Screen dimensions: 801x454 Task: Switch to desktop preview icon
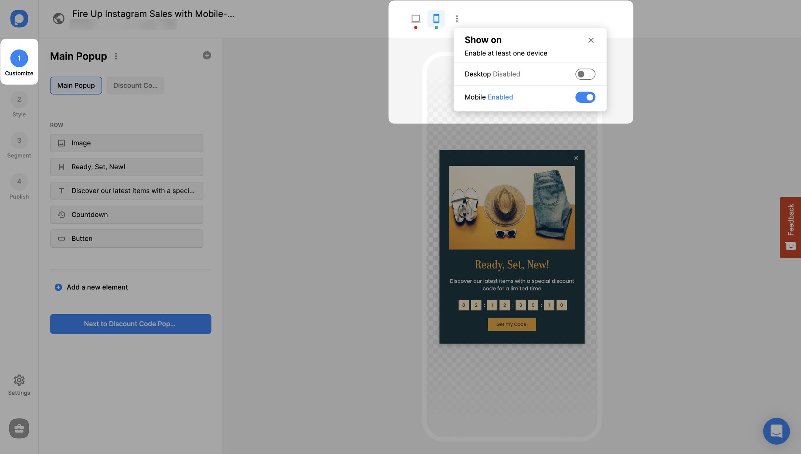(x=415, y=18)
